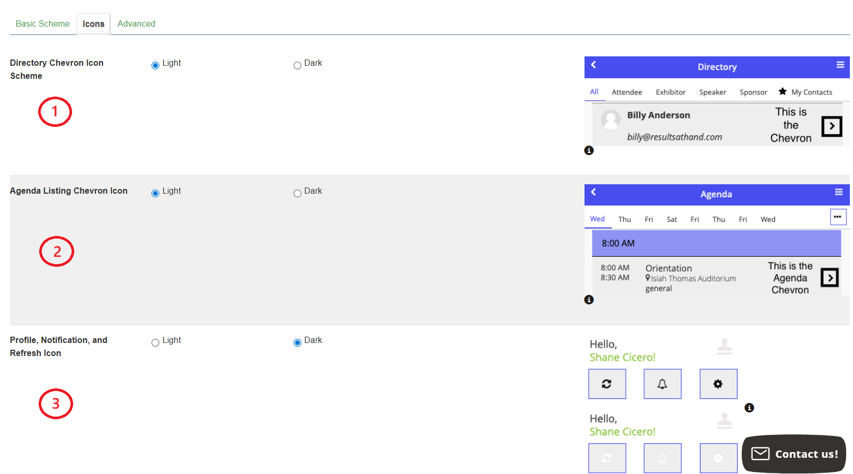
Task: Click the dark settings gear icon
Action: point(718,384)
